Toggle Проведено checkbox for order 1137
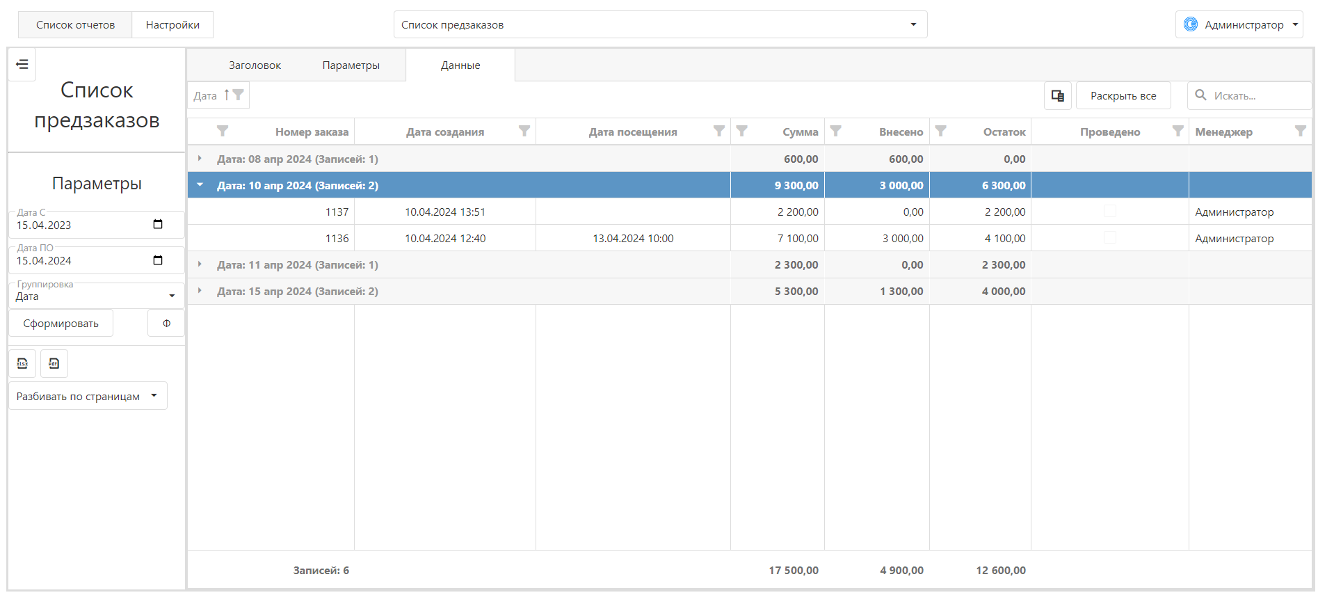 [x=1110, y=211]
